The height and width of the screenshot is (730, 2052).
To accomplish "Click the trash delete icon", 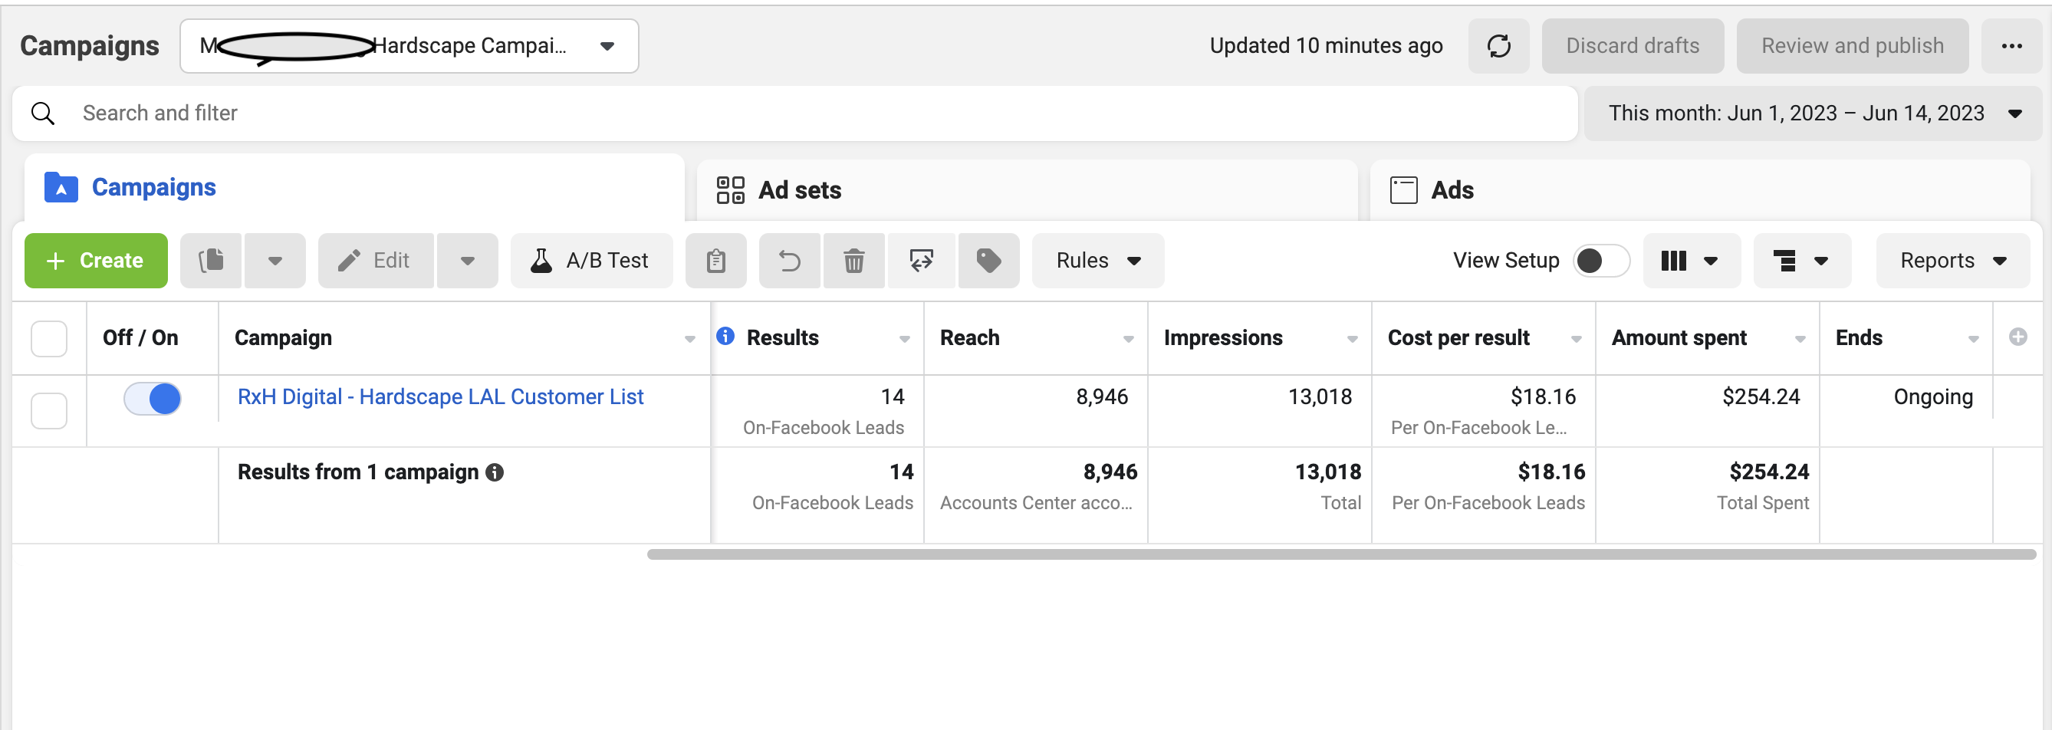I will coord(853,261).
